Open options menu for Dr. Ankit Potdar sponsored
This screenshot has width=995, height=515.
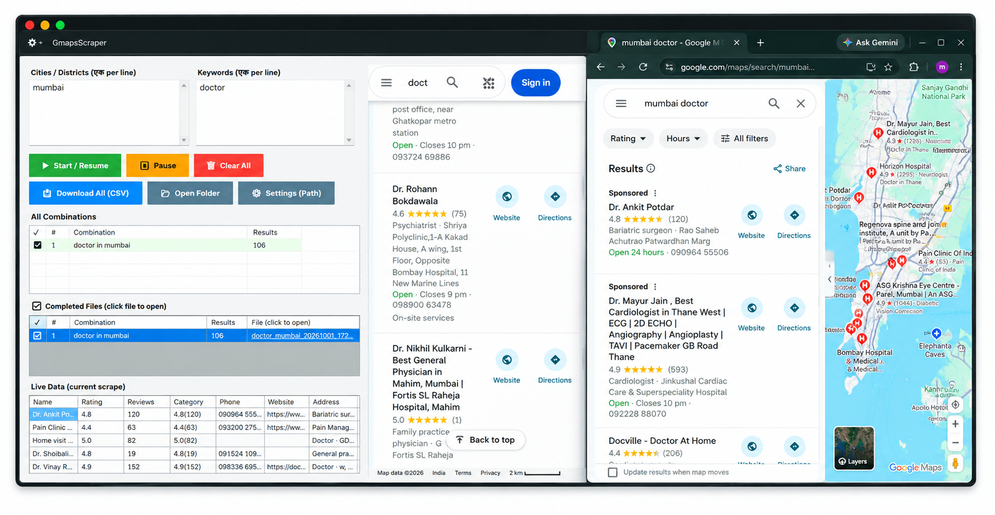click(655, 193)
